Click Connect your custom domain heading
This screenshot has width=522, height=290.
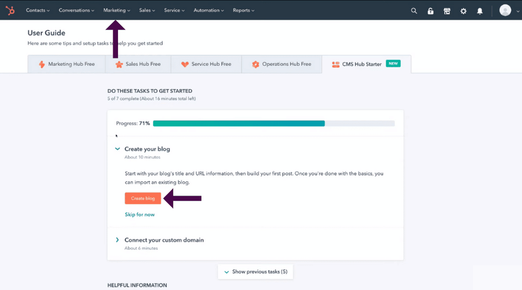pos(164,240)
